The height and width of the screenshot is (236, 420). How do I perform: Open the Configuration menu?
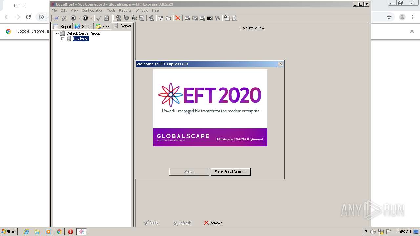click(x=93, y=10)
